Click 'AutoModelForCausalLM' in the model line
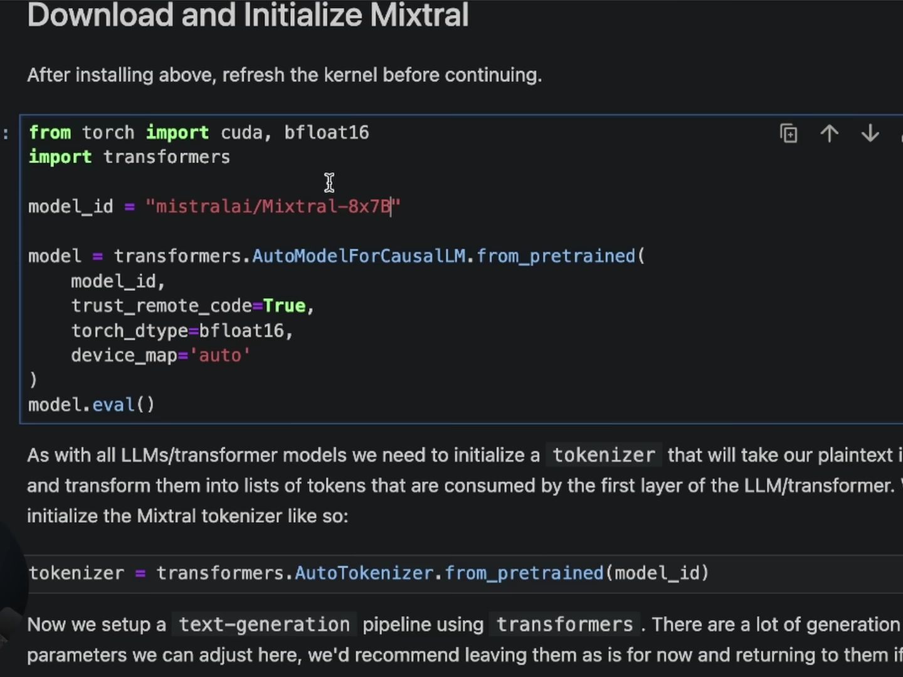 359,256
